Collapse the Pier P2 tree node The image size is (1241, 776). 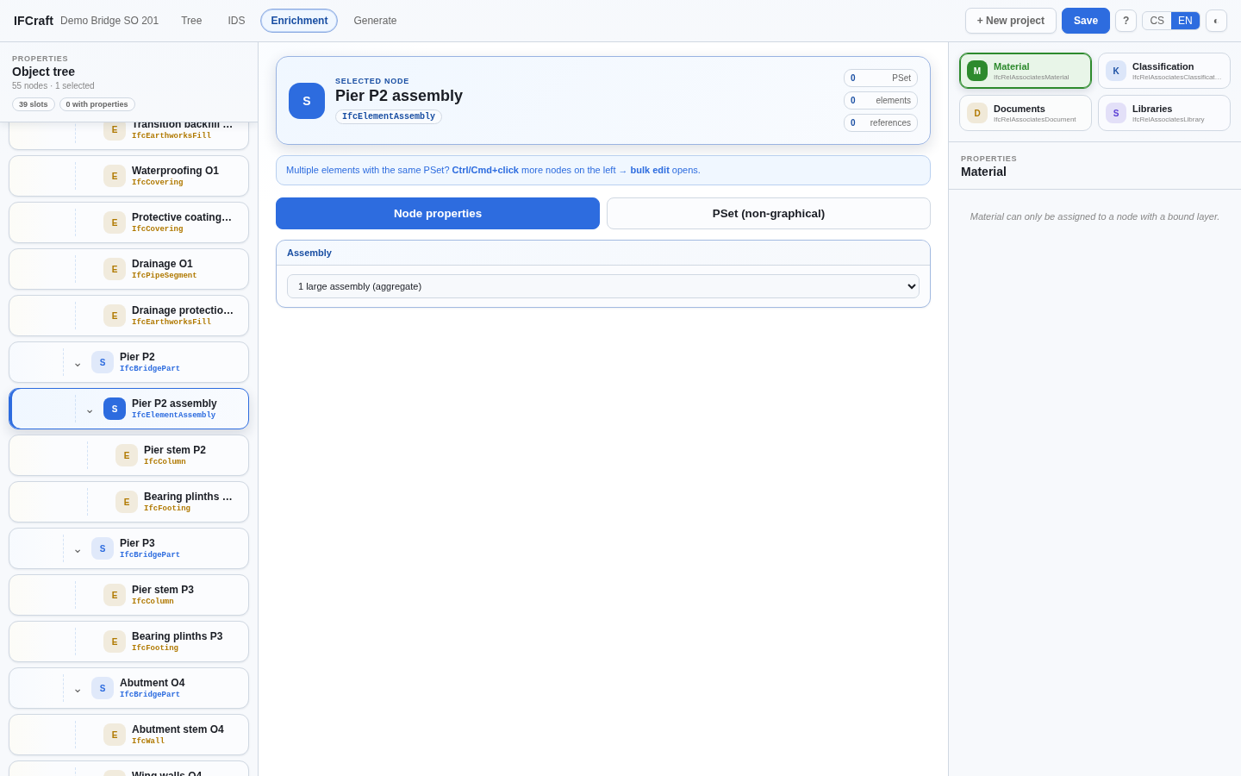[78, 363]
